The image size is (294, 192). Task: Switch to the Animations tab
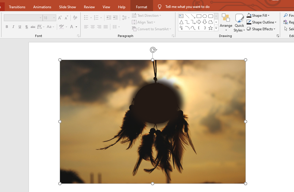(42, 7)
